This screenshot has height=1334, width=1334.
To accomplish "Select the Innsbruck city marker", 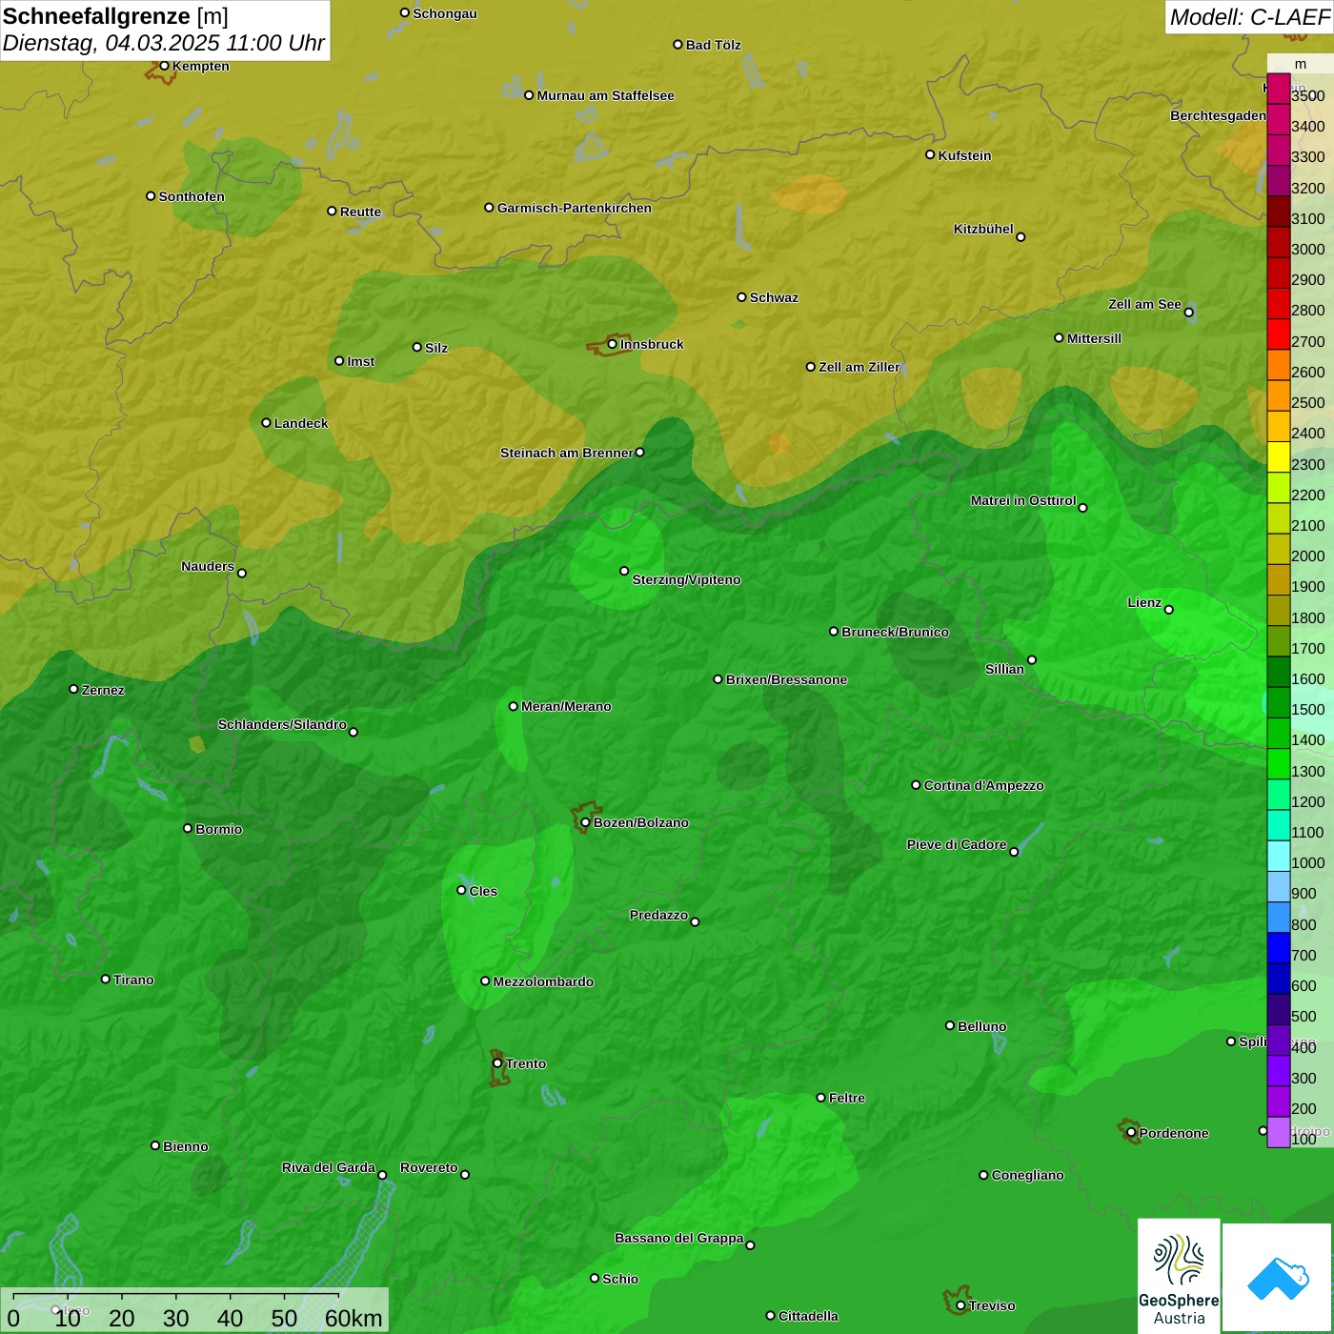I will (x=612, y=344).
